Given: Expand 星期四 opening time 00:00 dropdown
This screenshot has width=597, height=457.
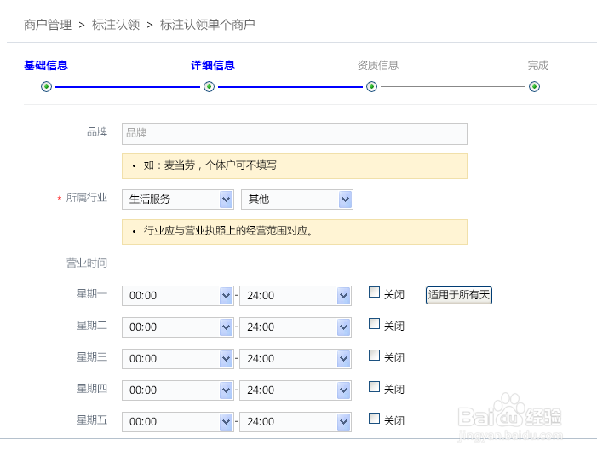Looking at the screenshot, I should (x=177, y=390).
